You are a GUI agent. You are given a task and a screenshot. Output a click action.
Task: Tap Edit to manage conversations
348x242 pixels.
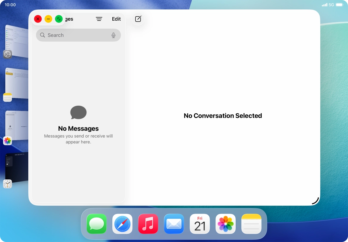(116, 19)
